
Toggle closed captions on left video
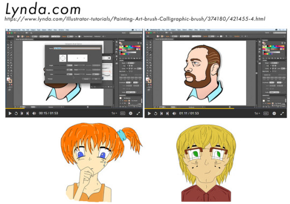tap(122, 114)
